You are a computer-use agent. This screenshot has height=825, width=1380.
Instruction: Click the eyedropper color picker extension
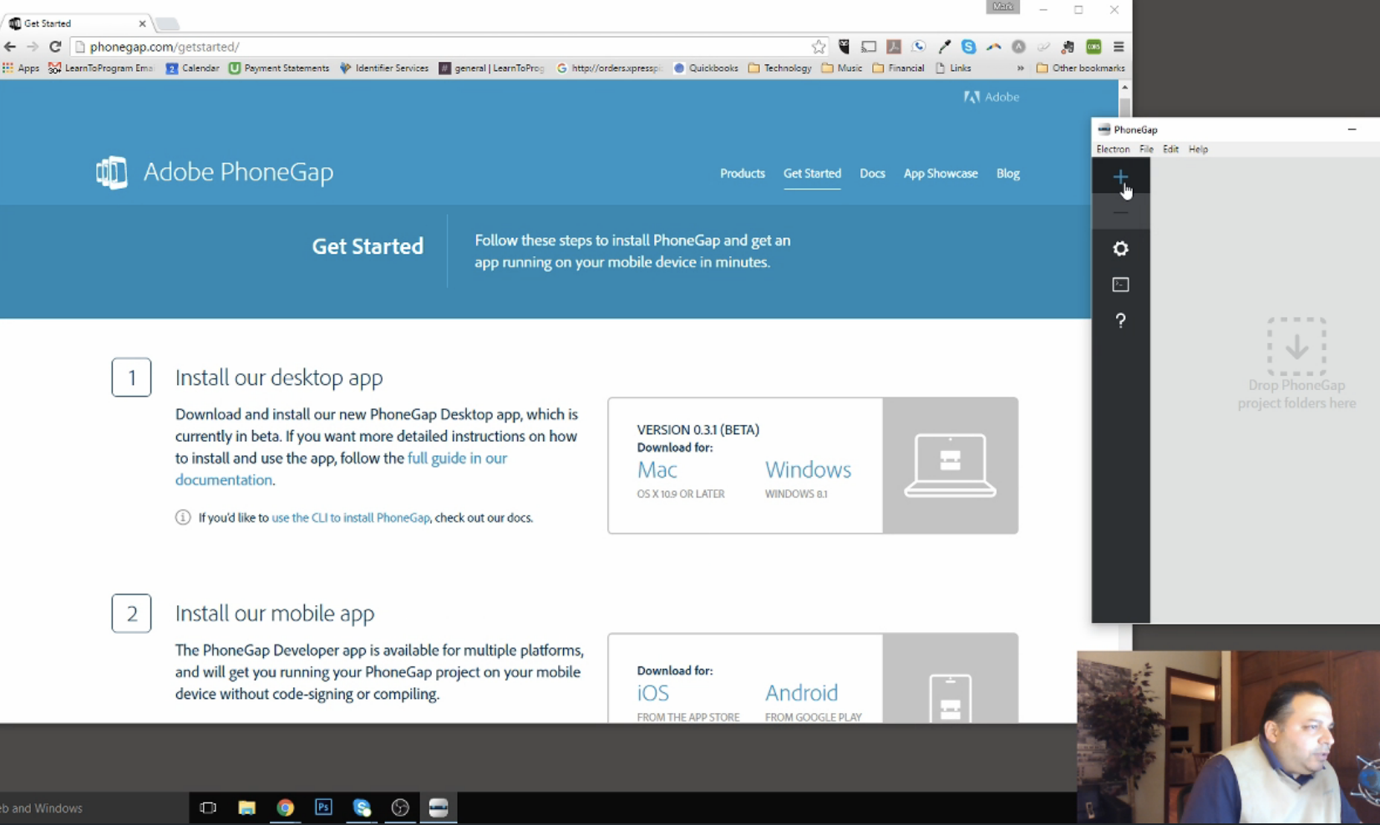pyautogui.click(x=944, y=47)
